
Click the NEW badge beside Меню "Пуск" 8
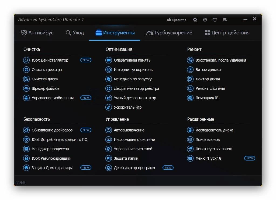(250, 158)
